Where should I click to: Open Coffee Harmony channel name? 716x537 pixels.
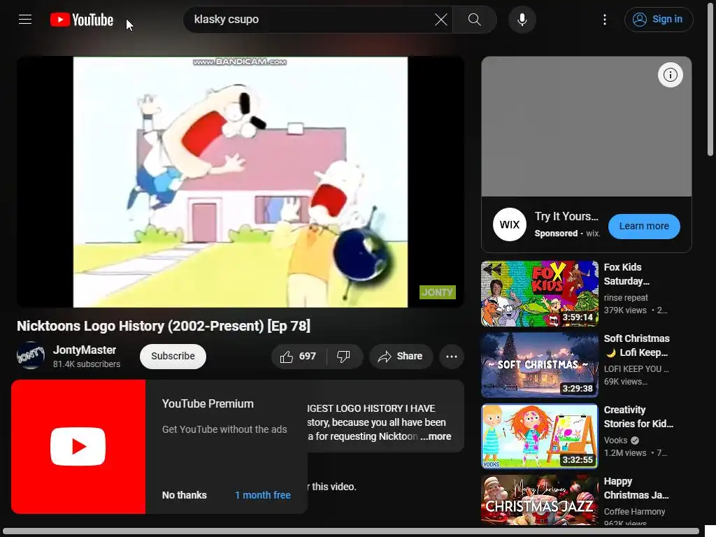click(x=634, y=511)
